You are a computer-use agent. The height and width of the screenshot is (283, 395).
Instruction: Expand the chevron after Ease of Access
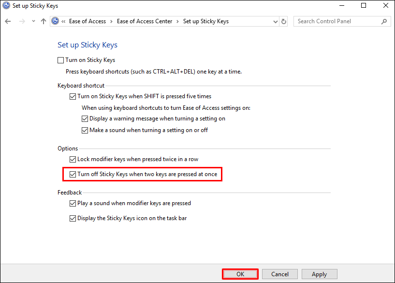(111, 21)
